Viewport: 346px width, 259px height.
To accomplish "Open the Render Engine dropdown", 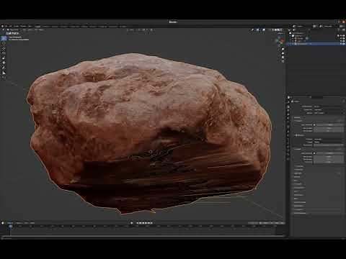I will point(329,106).
